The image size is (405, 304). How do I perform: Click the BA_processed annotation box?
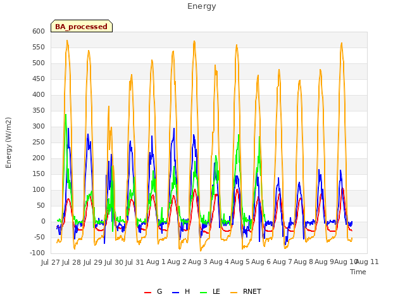[x=82, y=26]
